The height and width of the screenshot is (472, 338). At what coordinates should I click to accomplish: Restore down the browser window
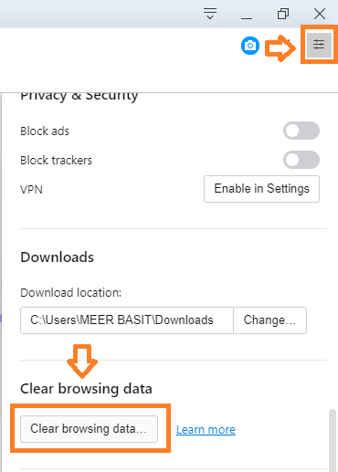(x=283, y=14)
